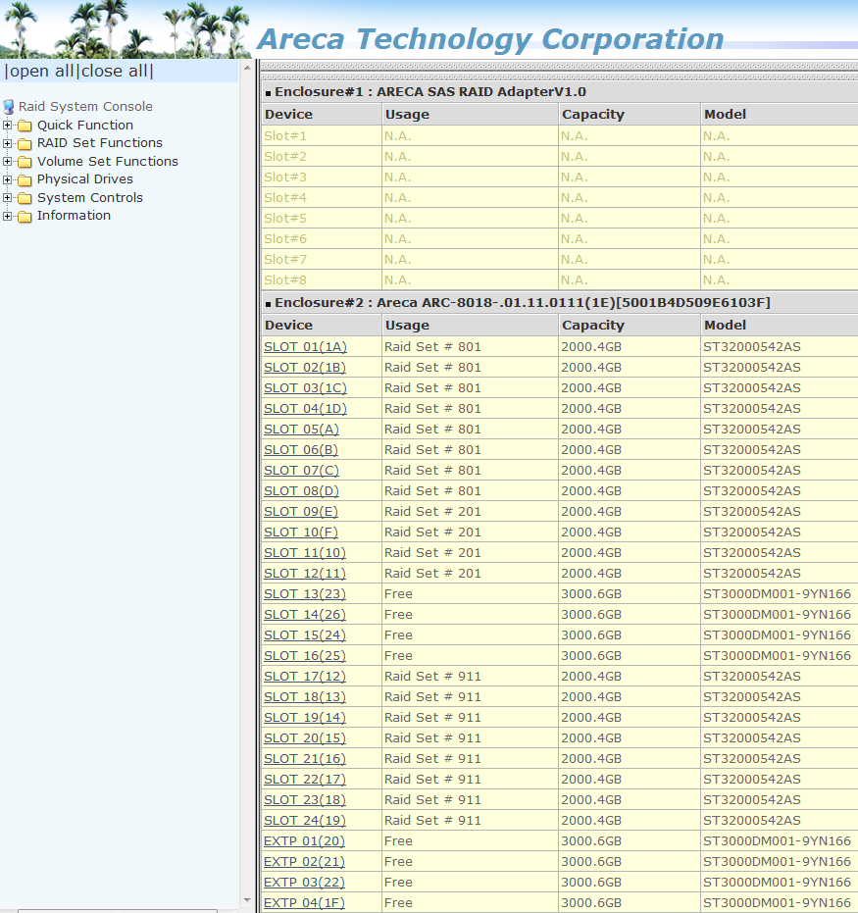The image size is (858, 913).
Task: Open device SLOT 13(23) details
Action: click(305, 594)
